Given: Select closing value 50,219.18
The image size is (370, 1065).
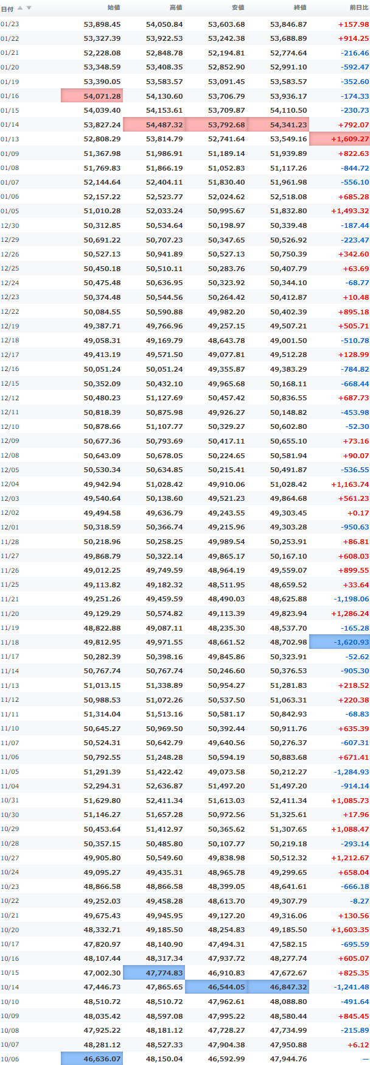Looking at the screenshot, I should coord(288,844).
